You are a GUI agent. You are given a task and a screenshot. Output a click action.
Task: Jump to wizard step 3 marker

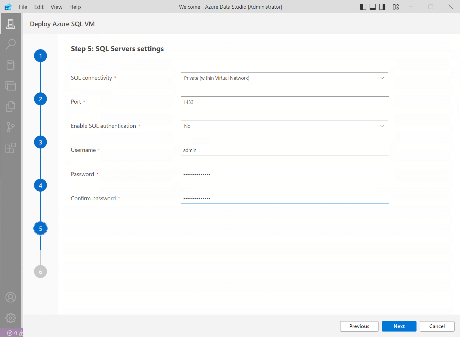coord(41,142)
